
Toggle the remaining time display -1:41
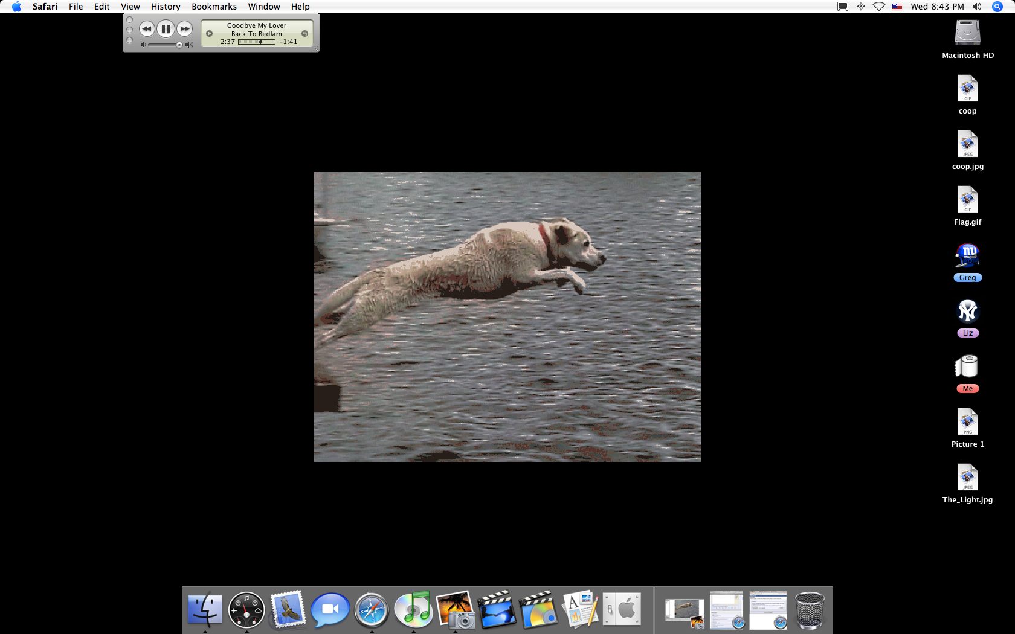click(x=288, y=42)
